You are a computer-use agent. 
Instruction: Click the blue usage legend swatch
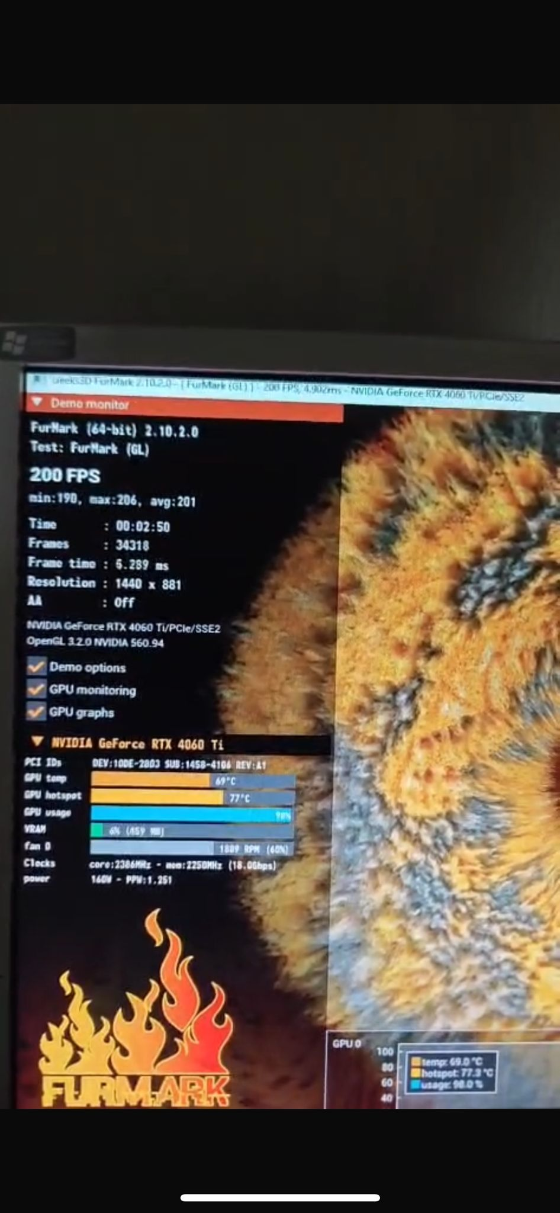click(416, 1084)
